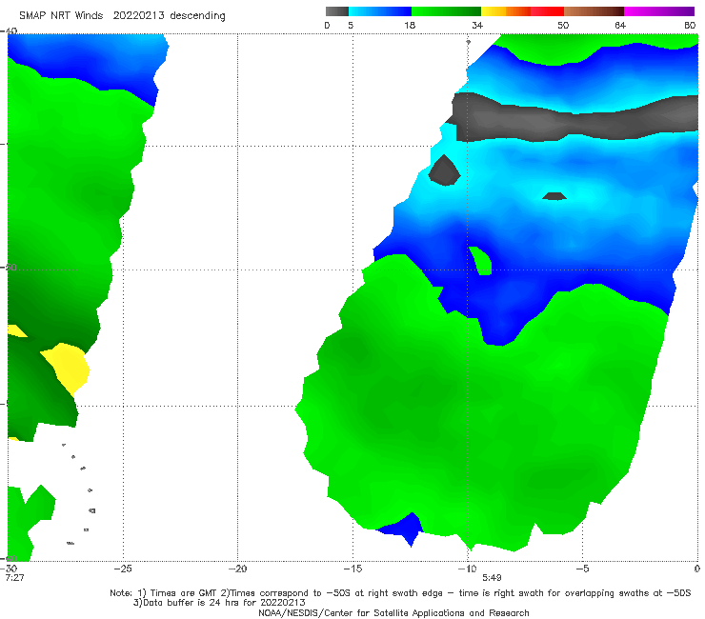This screenshot has width=705, height=619.
Task: Click the magenta-purple 64-80 segment of the color bar
Action: [x=658, y=11]
